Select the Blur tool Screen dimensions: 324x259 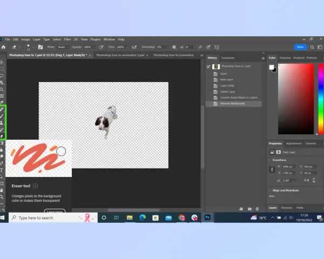tap(2, 150)
